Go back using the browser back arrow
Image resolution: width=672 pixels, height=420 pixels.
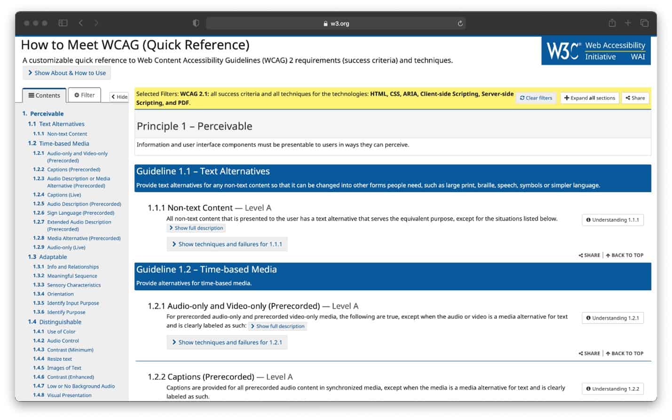81,23
